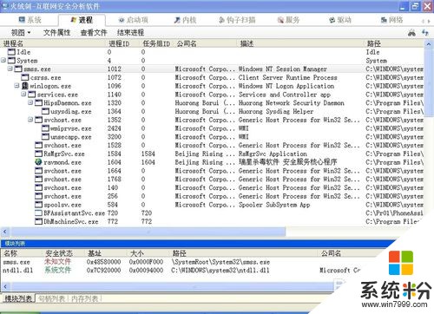Switch to the 网络 tab
The height and width of the screenshot is (314, 434).
[x=391, y=20]
